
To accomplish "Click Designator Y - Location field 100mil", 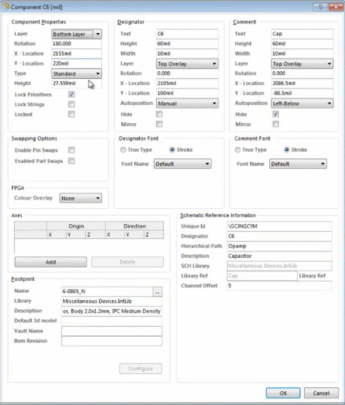I will coord(187,93).
